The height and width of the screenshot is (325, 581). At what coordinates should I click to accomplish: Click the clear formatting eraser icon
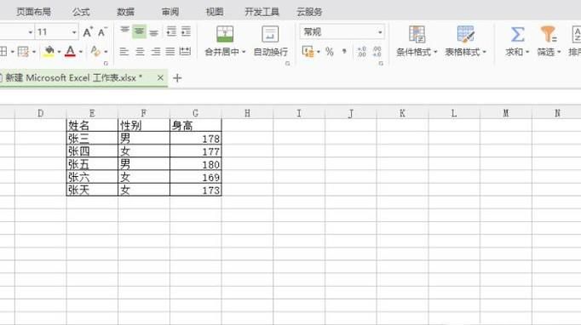click(95, 51)
